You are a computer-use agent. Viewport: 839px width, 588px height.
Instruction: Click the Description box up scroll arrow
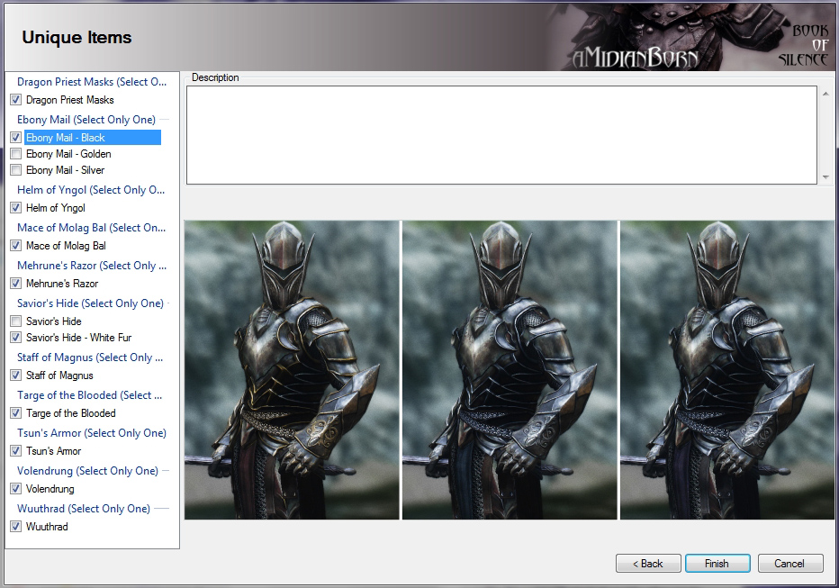point(825,95)
